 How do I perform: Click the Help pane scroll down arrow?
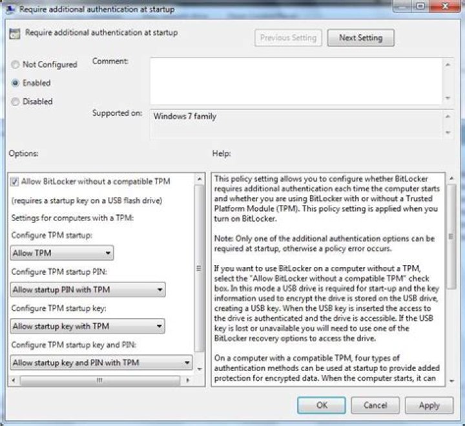pyautogui.click(x=451, y=381)
